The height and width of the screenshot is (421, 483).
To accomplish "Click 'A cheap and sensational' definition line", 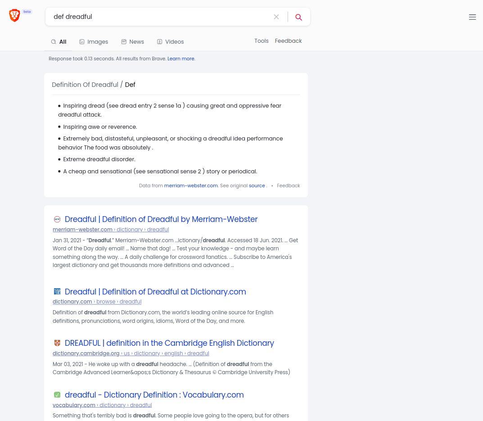I will point(160,172).
